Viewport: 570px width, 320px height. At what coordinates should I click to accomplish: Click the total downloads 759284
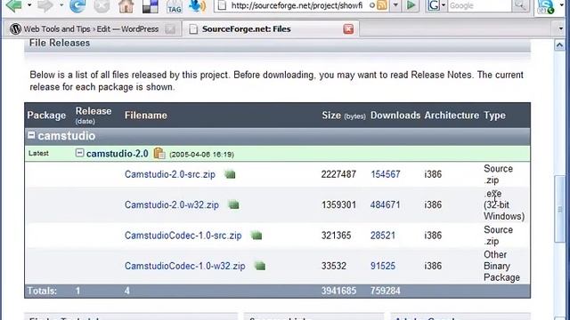pos(386,291)
